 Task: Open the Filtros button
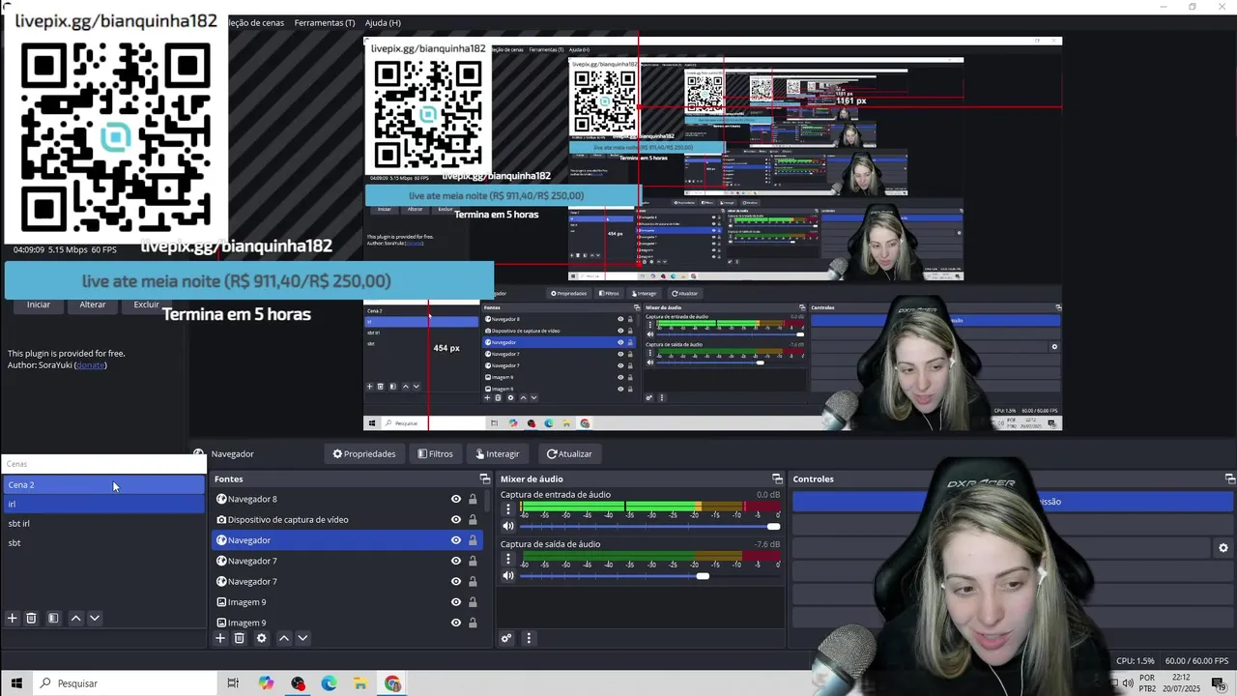pyautogui.click(x=435, y=453)
